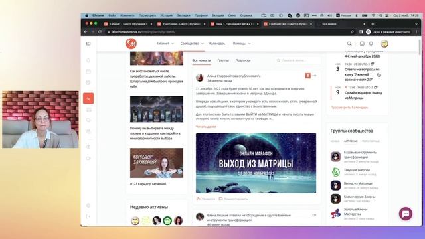Open the Выход из Матрицы group link

click(x=358, y=183)
